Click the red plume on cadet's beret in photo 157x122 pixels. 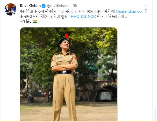coord(67,36)
